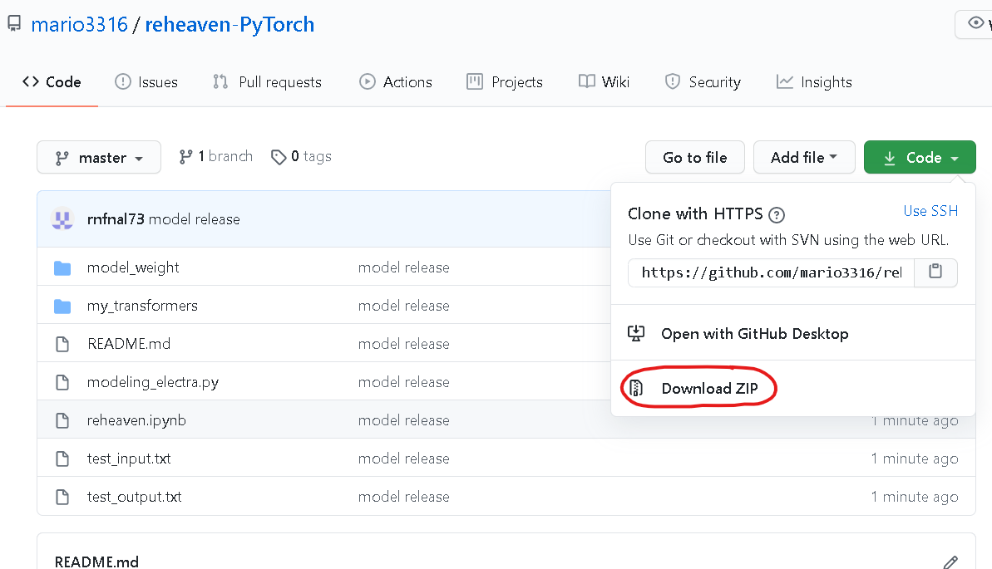Open the reheaven-PyTorch repository link

[229, 25]
